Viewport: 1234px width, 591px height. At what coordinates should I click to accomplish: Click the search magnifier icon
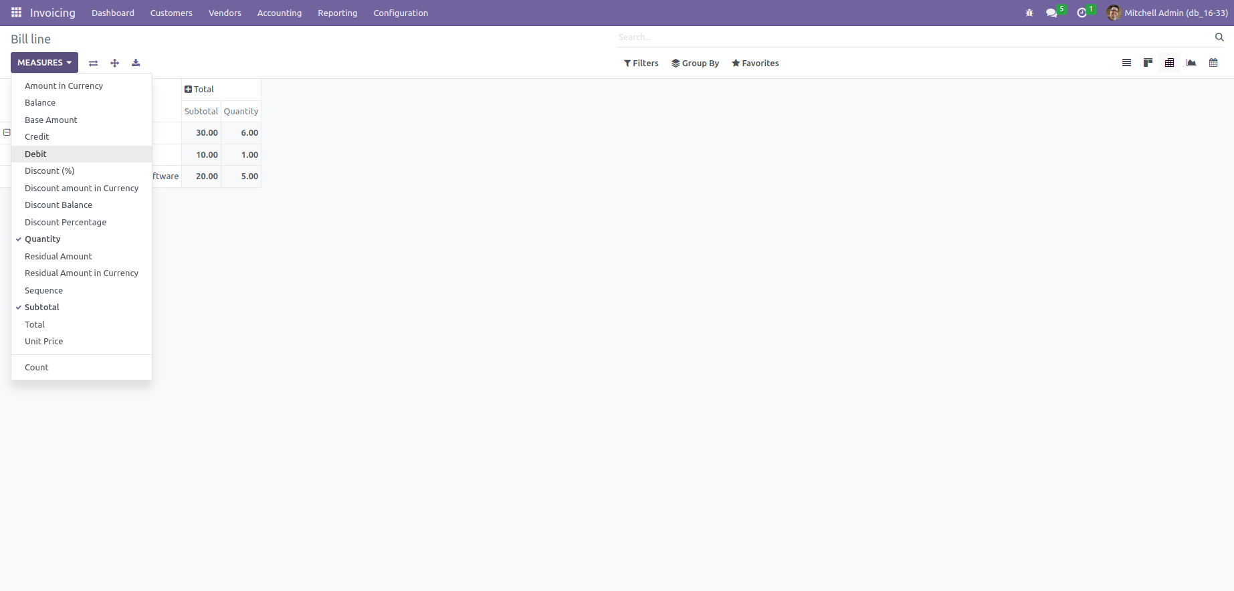(1219, 37)
